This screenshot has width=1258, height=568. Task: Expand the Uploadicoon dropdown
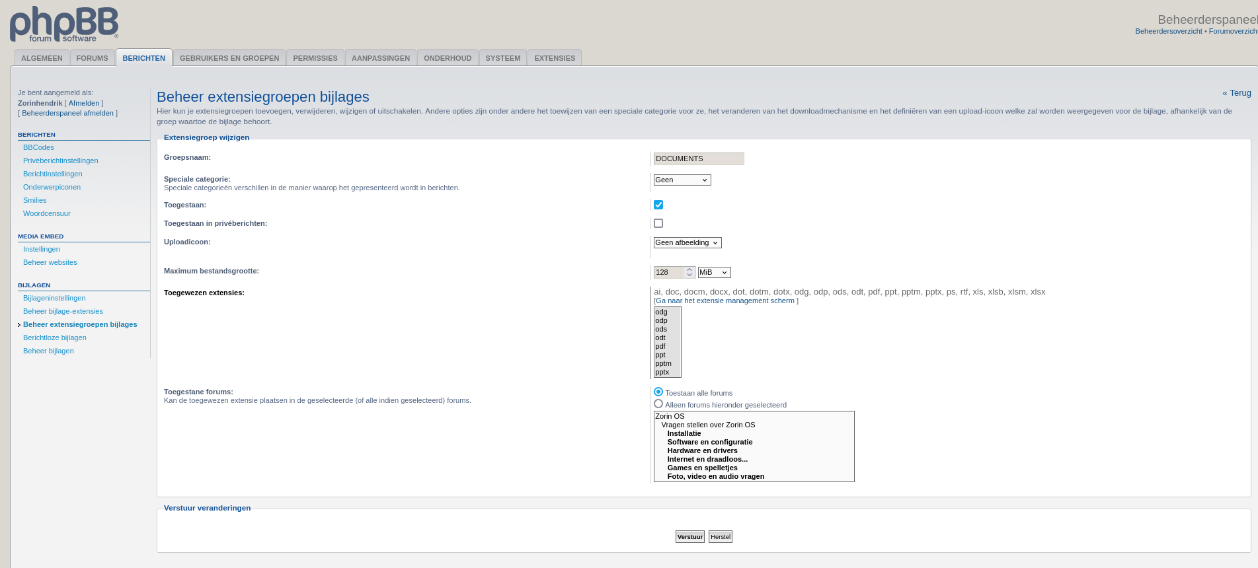coord(687,242)
